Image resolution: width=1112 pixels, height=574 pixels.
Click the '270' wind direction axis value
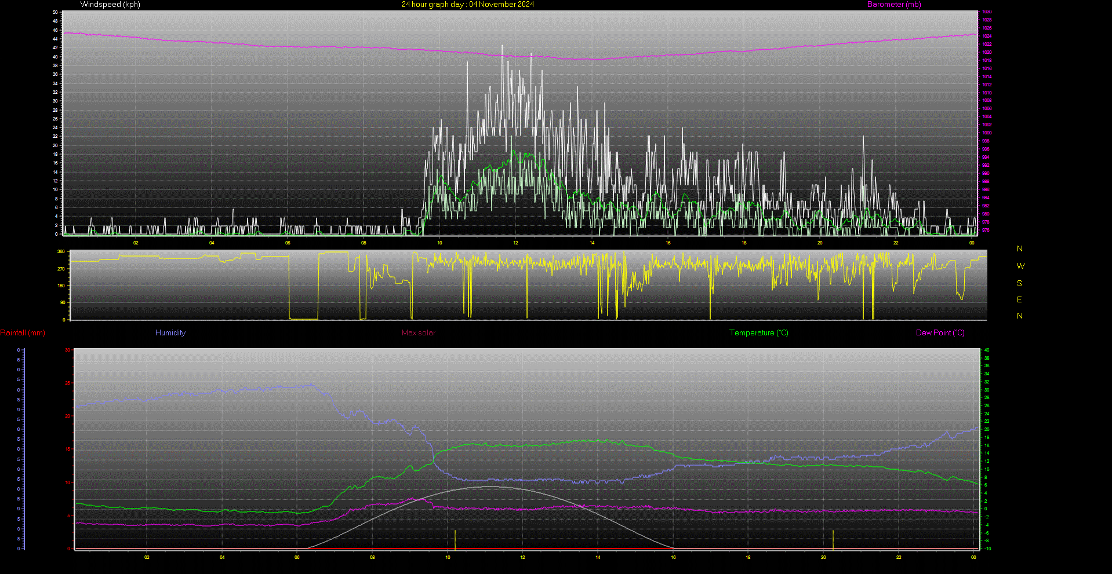(x=61, y=269)
